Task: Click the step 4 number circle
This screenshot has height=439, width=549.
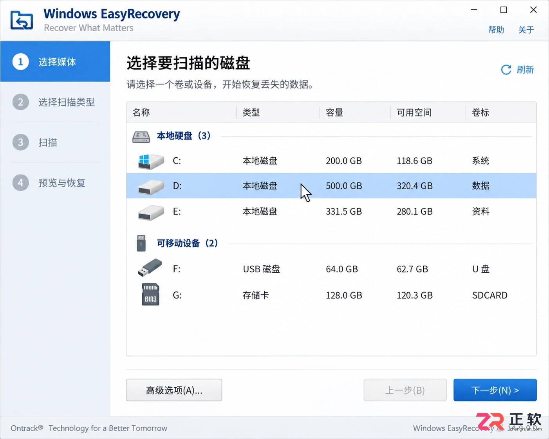Action: click(x=21, y=183)
